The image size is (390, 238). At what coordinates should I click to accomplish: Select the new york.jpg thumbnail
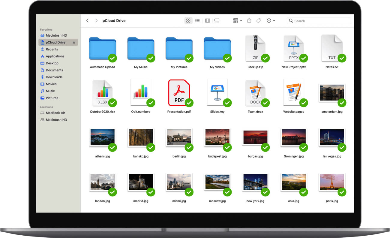click(x=255, y=182)
